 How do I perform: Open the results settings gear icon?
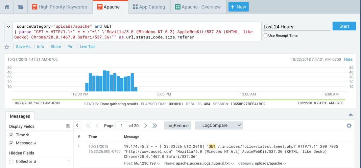coord(349,125)
